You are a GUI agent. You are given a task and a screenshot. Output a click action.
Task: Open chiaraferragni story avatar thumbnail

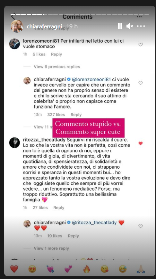(17, 26)
